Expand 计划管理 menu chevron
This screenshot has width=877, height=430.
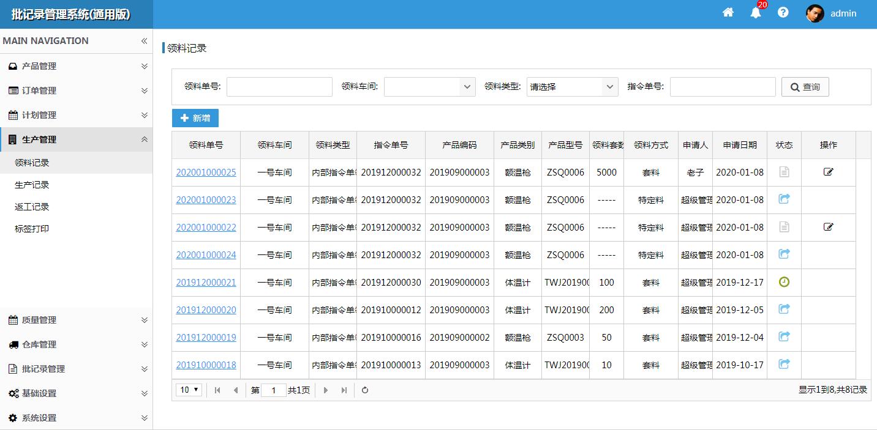tap(145, 115)
